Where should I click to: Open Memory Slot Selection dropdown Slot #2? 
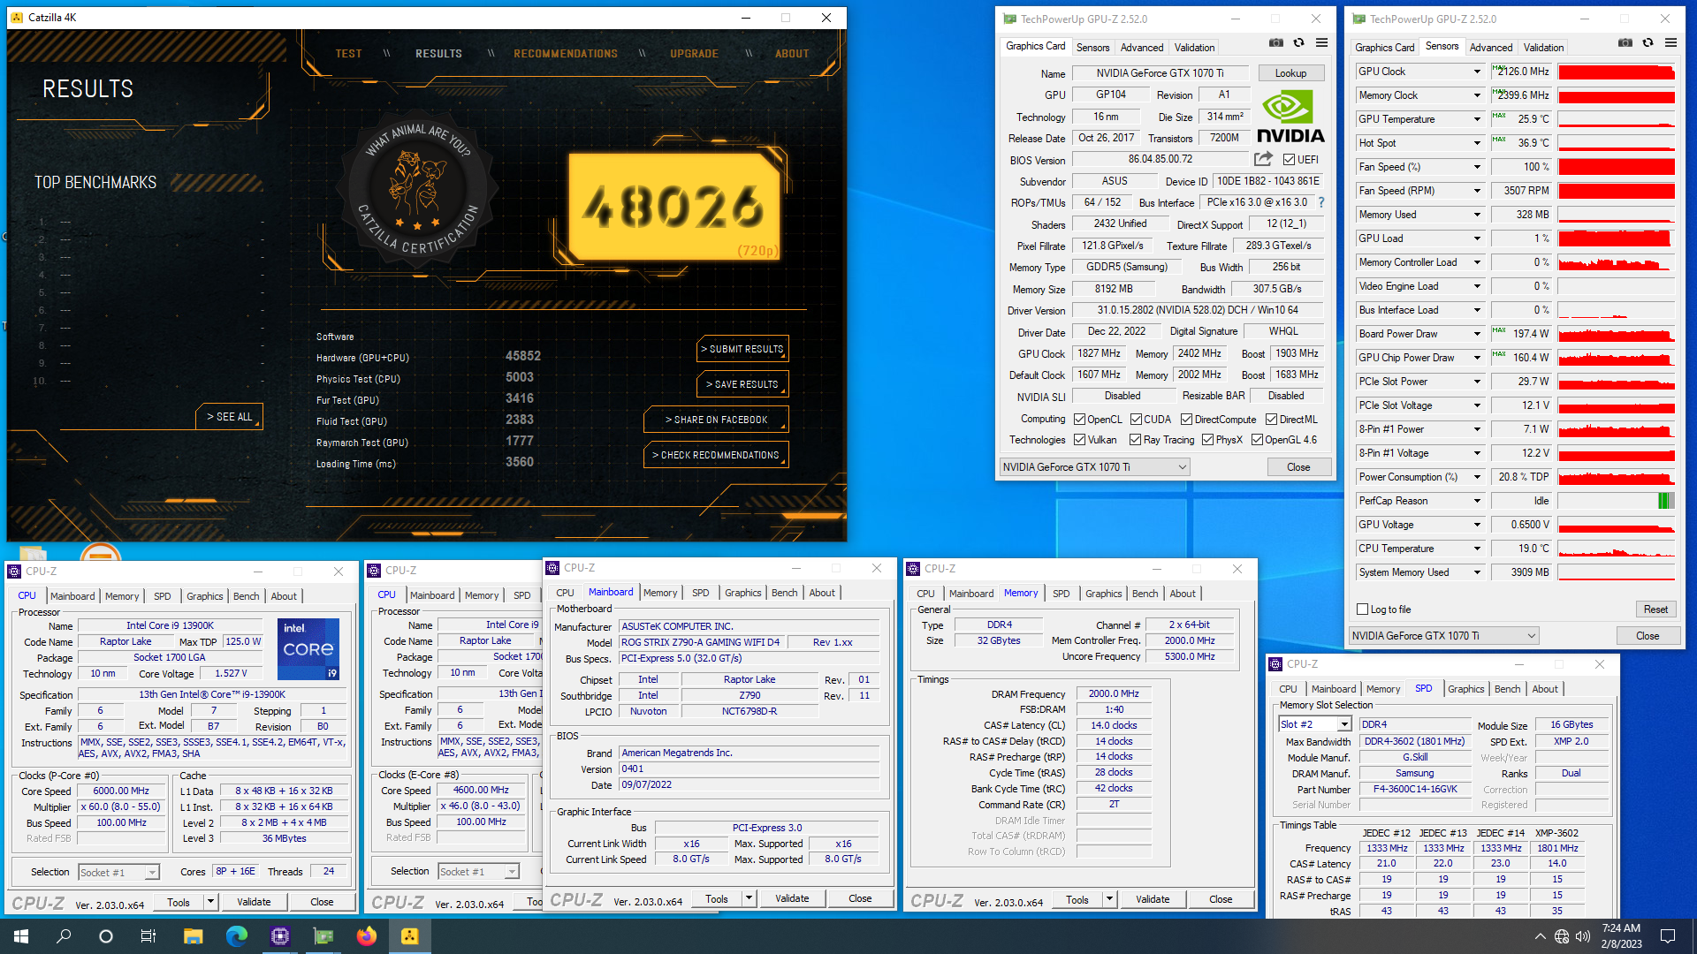tap(1315, 724)
